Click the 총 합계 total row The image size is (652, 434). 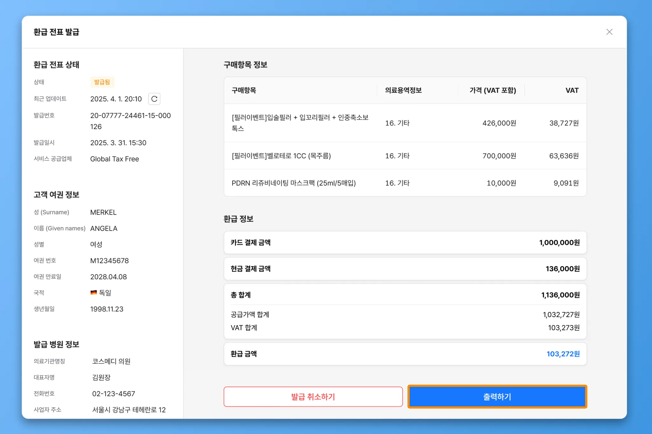point(405,295)
